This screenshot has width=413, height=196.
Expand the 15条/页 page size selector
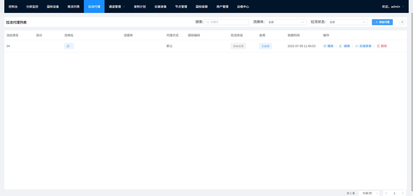click(369, 193)
